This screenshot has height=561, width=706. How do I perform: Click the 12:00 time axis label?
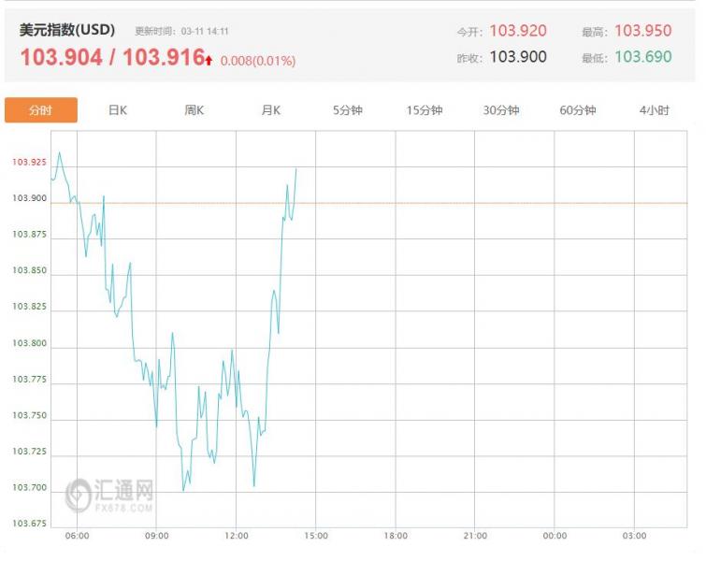click(x=237, y=536)
